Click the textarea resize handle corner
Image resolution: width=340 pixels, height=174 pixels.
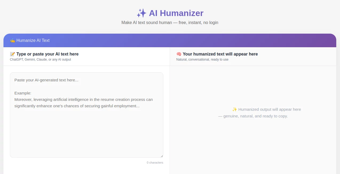161,156
